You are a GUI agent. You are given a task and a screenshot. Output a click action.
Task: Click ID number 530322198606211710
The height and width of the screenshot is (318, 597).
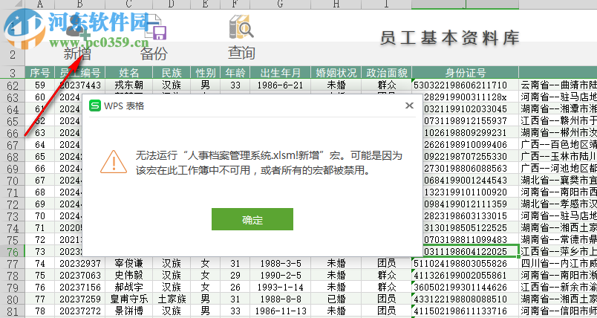pos(466,85)
